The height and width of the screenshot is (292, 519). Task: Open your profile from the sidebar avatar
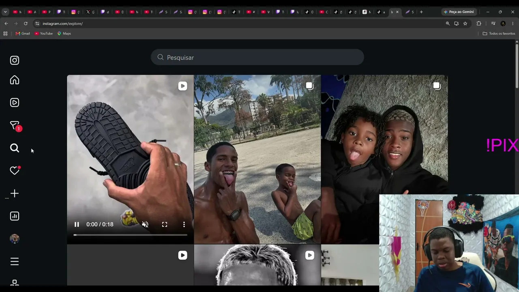pos(15,239)
